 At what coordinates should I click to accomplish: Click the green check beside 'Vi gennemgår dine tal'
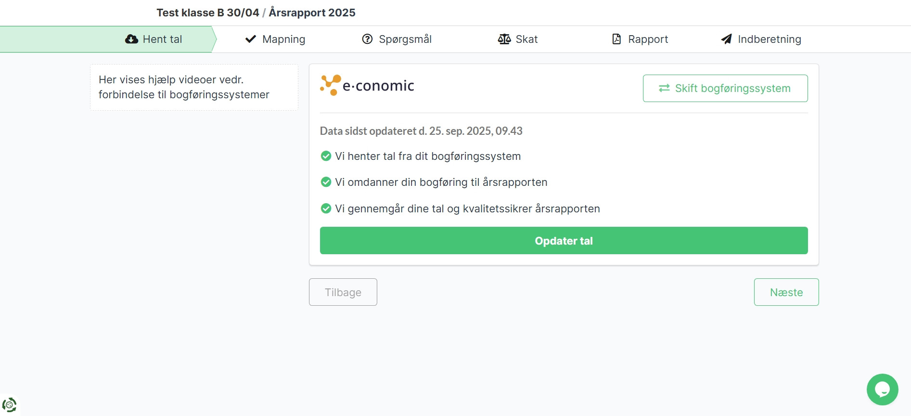(326, 208)
